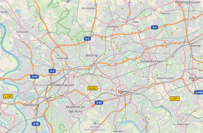Image resolution: width=203 pixels, height=133 pixels.
Task: Click the Essen central station marker
Action: 121,92
